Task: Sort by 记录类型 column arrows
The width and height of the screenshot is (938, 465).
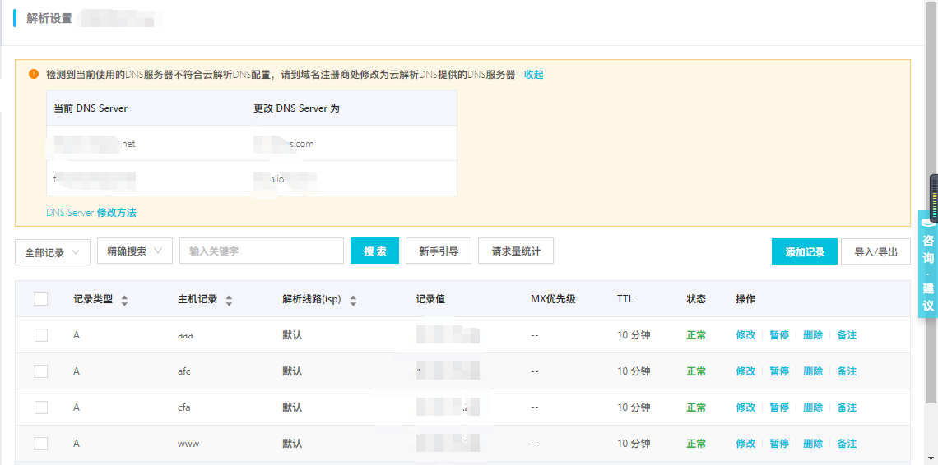Action: [124, 300]
